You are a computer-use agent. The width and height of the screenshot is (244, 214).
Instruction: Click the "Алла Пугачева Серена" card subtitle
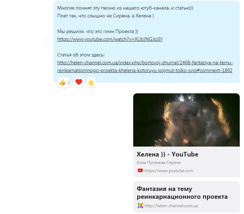(159, 163)
